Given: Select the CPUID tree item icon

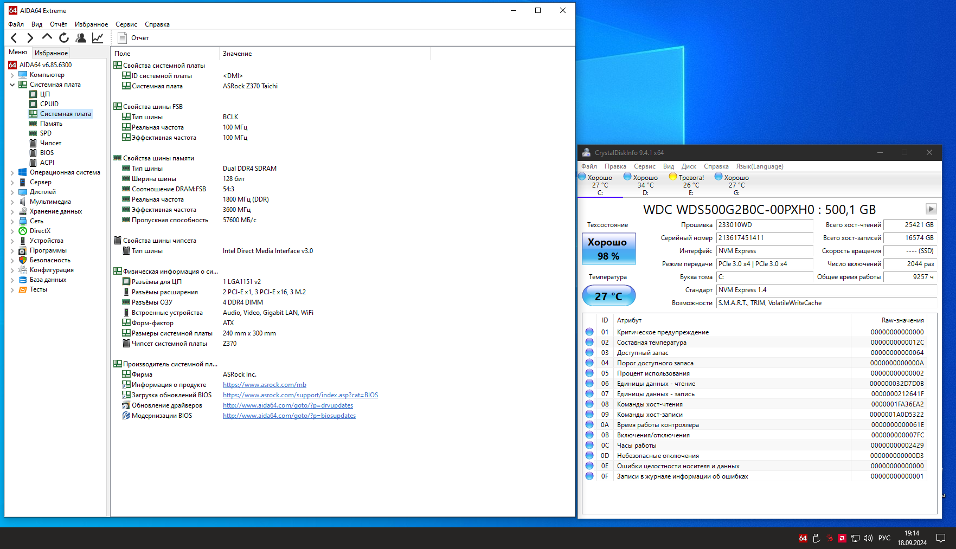Looking at the screenshot, I should point(33,104).
